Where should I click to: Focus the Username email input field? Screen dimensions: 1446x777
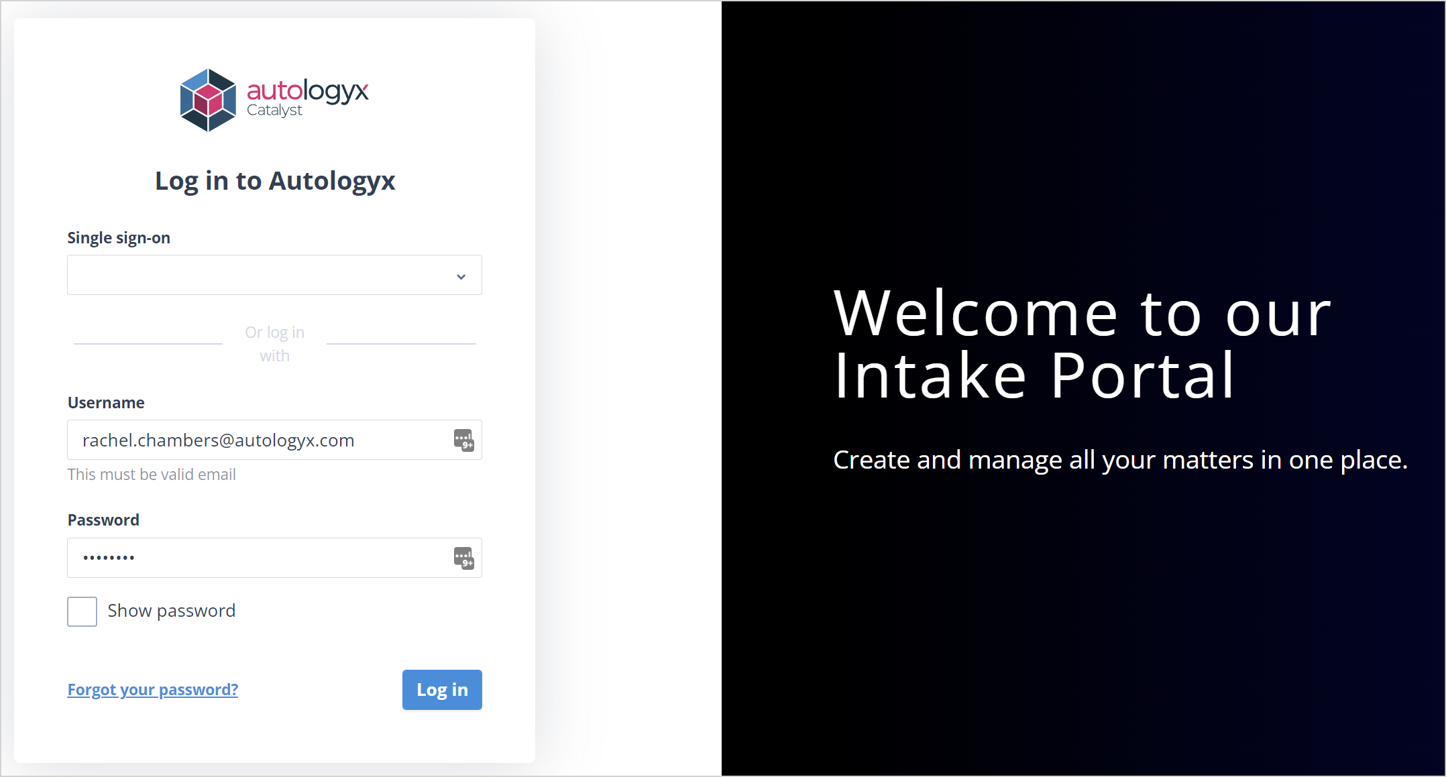(274, 440)
